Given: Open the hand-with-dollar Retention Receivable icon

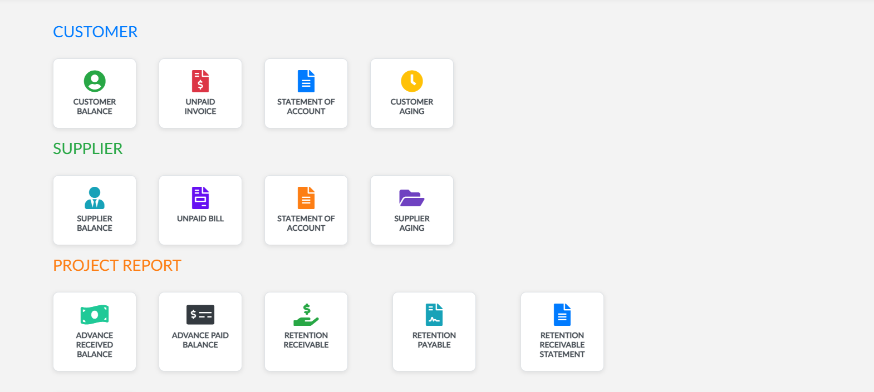Looking at the screenshot, I should coord(306,315).
